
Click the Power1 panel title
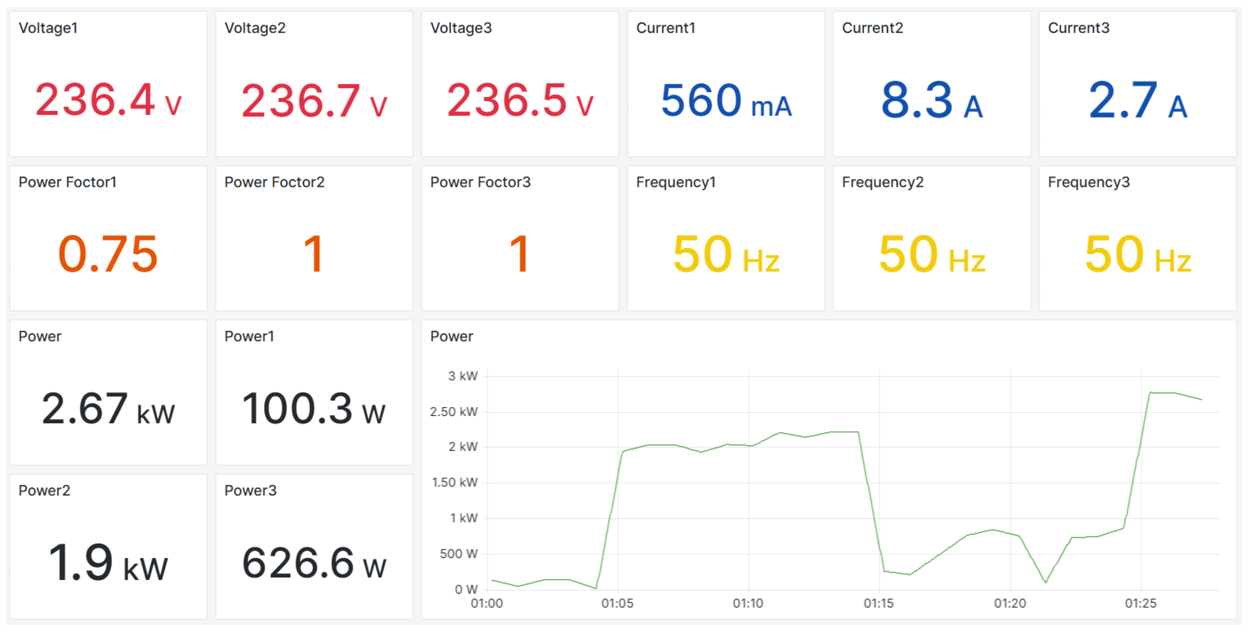[x=249, y=337]
